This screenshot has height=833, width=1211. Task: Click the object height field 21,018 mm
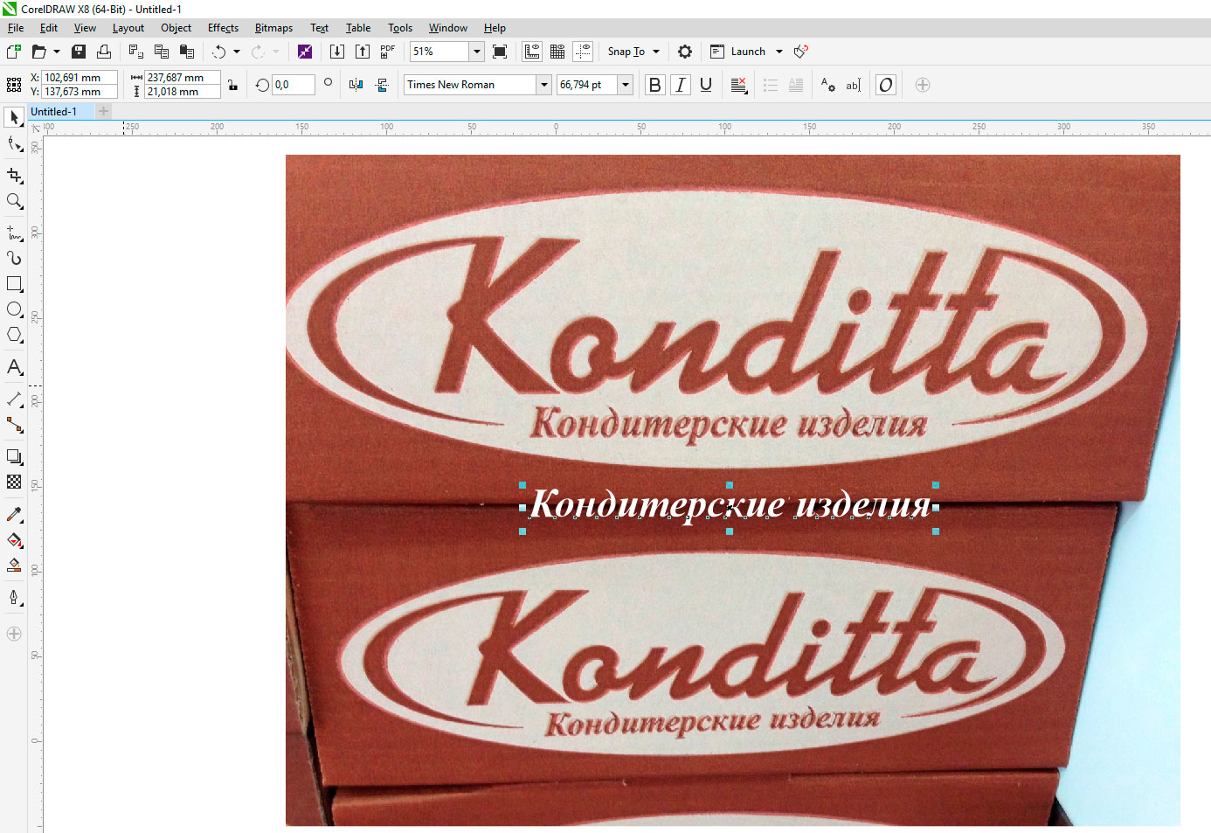click(183, 92)
